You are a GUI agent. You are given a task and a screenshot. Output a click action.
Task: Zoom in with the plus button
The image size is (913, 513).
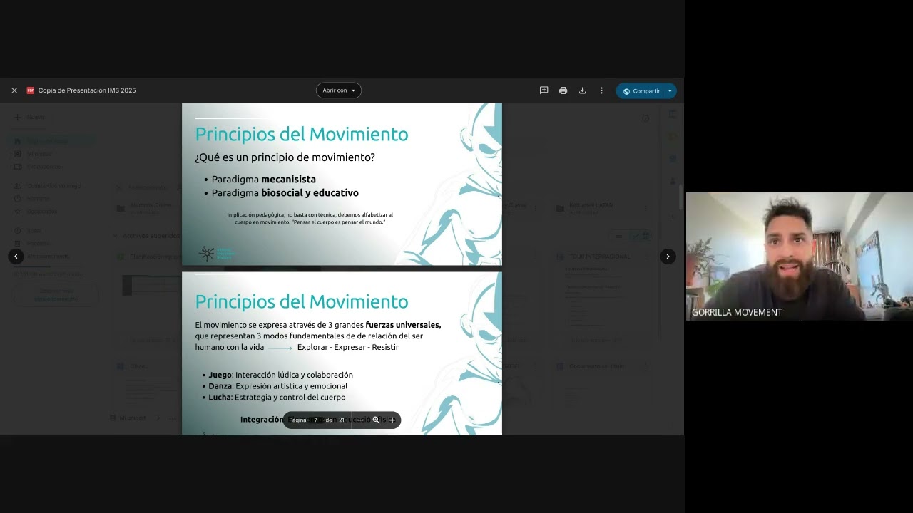coord(392,420)
